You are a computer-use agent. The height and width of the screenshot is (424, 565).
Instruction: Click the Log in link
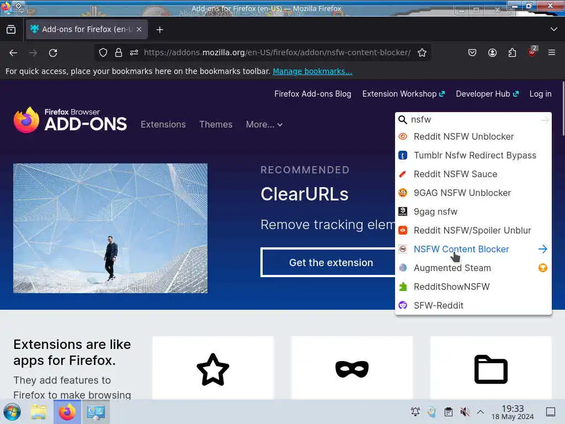tap(540, 94)
